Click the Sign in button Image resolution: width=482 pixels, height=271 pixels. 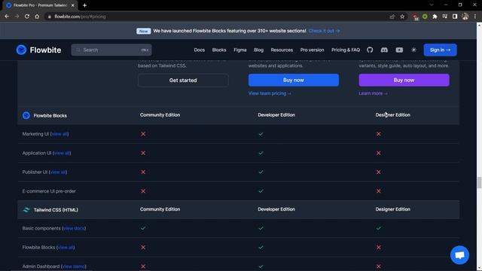[x=440, y=50]
